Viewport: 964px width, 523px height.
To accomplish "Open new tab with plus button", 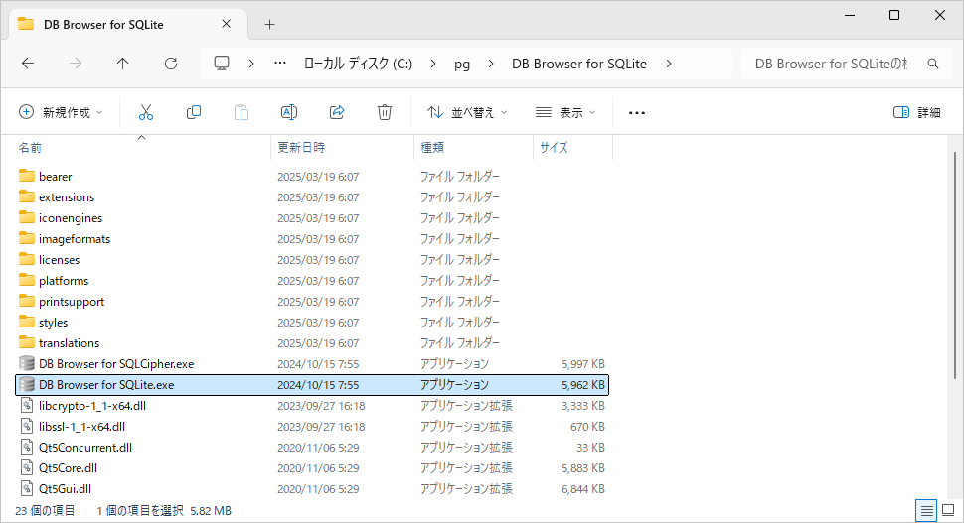I will tap(269, 25).
